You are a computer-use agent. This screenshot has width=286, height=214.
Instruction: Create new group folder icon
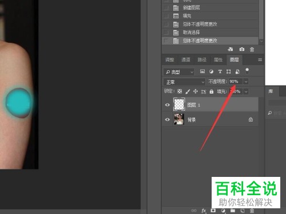pyautogui.click(x=233, y=211)
